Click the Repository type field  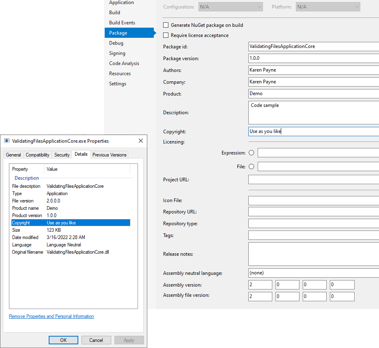click(x=314, y=224)
